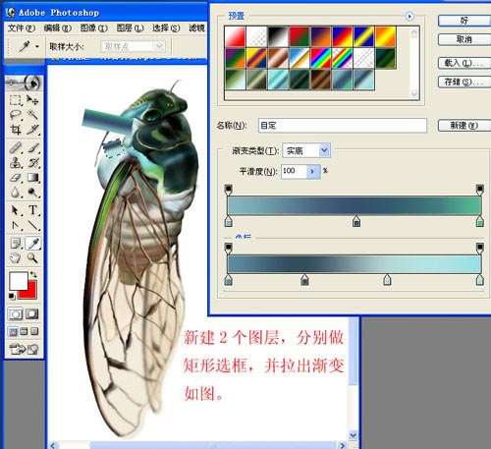Select the Type tool

(32, 210)
